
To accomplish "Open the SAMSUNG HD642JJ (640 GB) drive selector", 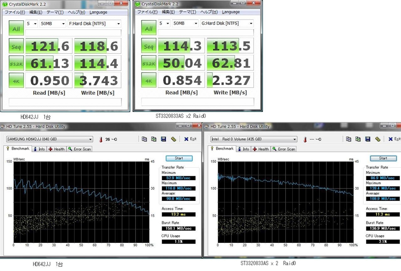I will (49, 139).
